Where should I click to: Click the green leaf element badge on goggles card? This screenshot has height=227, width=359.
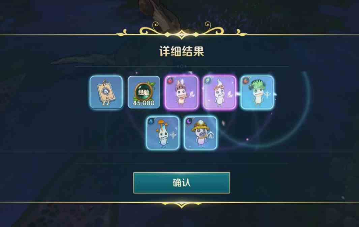tap(208, 80)
